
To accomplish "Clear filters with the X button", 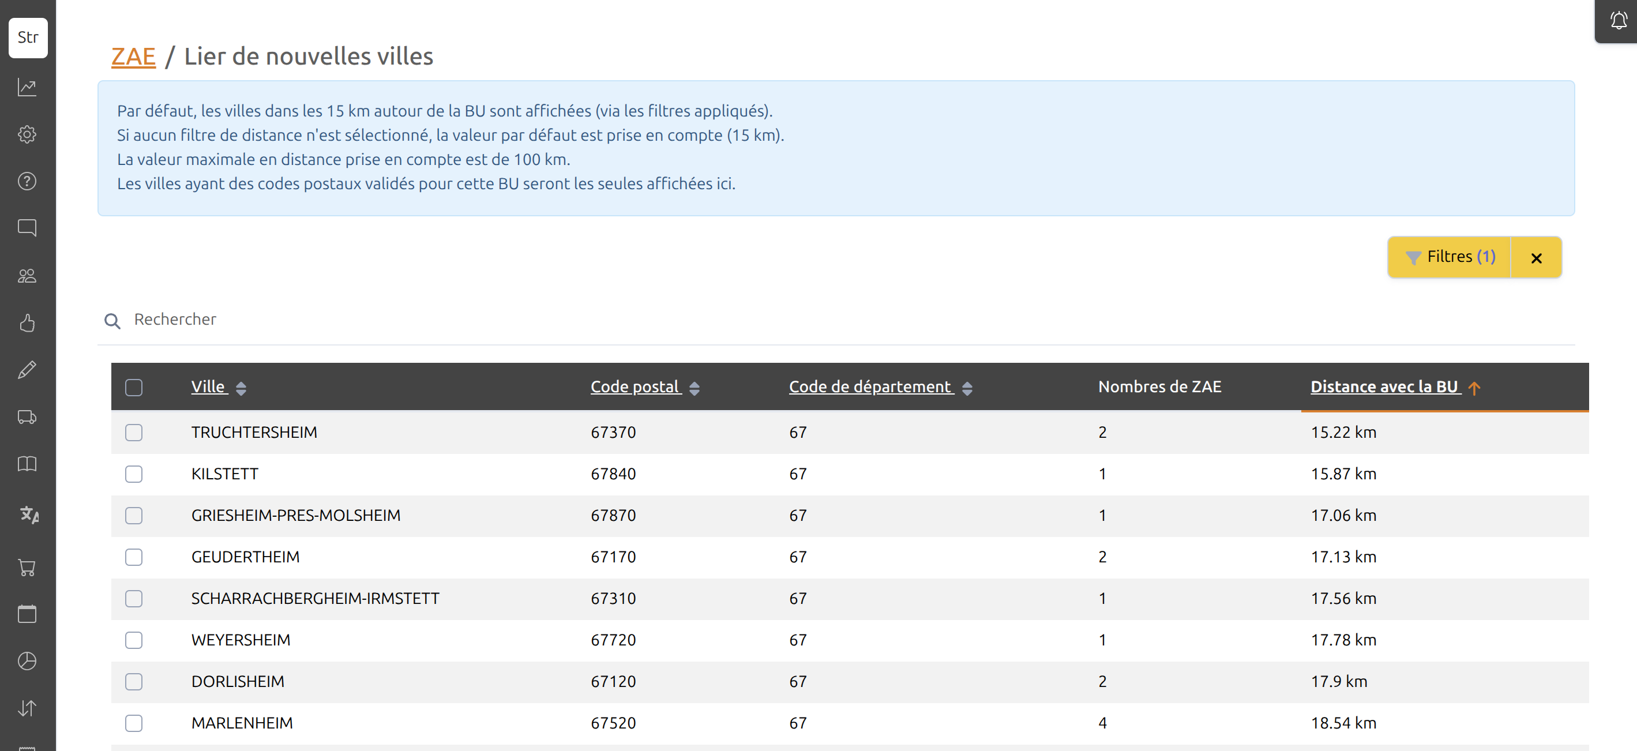I will (1536, 258).
